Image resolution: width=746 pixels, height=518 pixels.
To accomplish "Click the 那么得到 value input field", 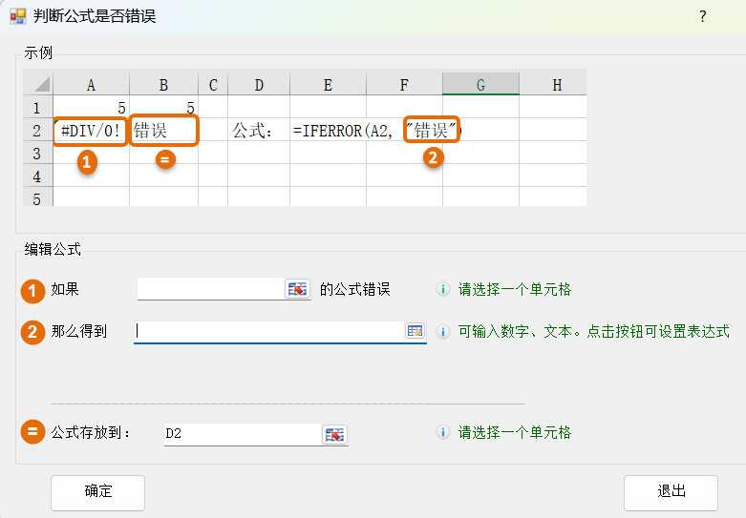I will point(269,331).
